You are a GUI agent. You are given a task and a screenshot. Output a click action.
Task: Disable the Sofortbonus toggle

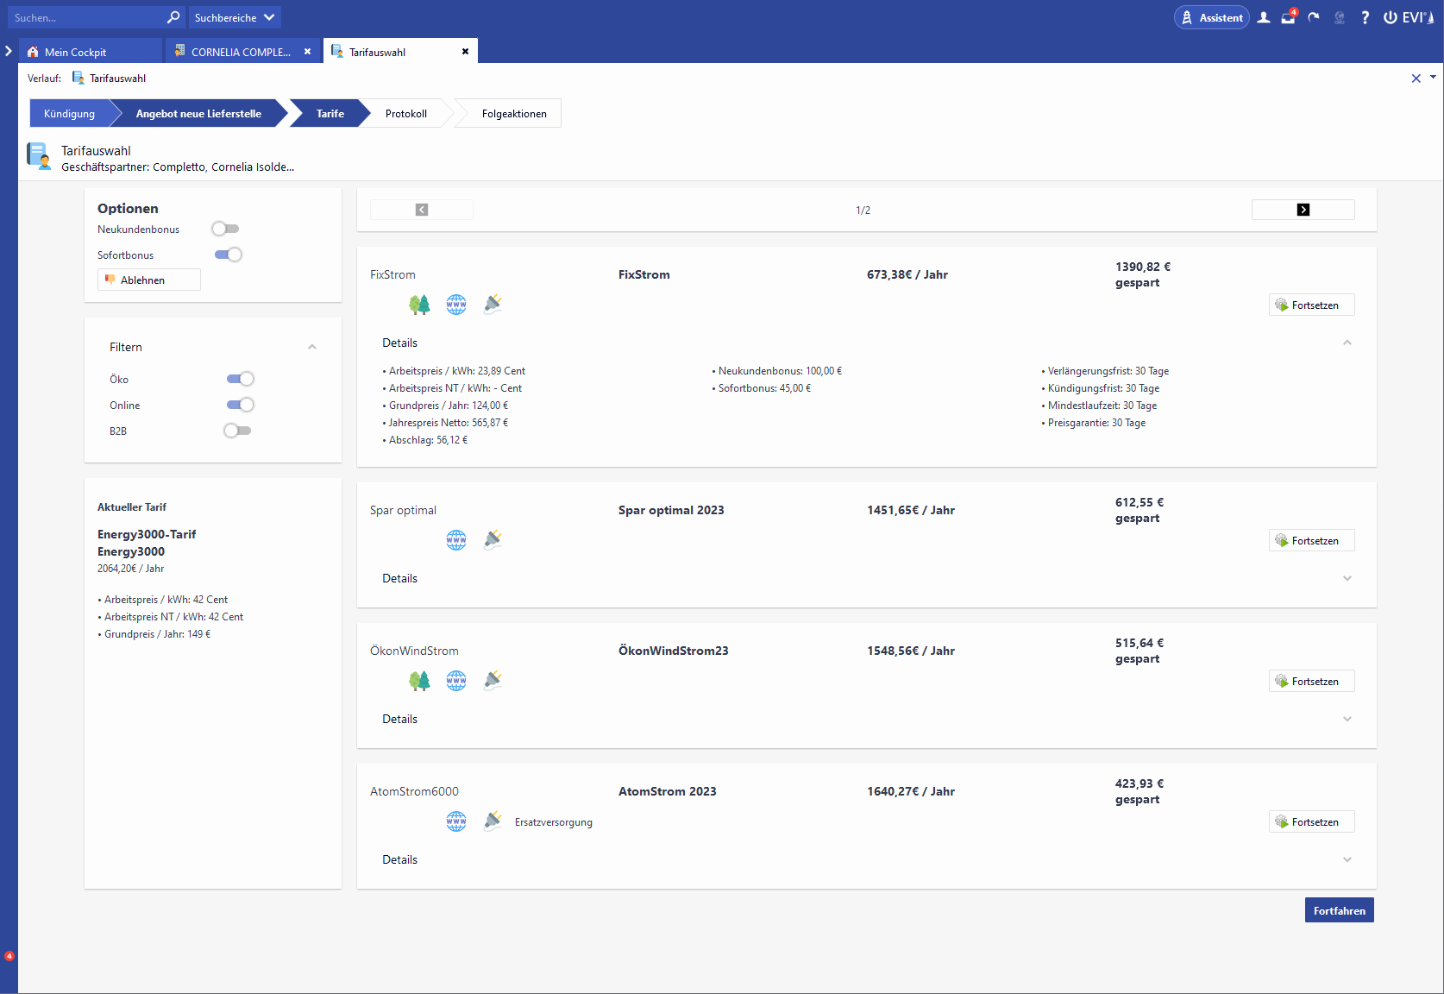(x=229, y=255)
